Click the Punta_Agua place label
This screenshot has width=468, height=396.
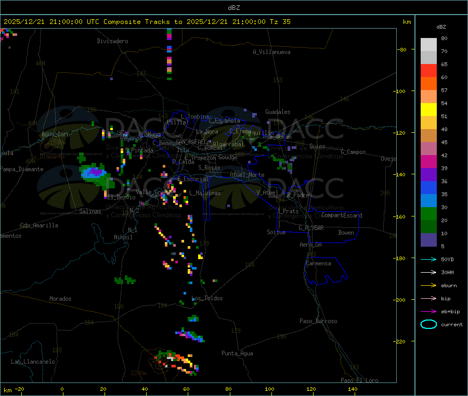(x=237, y=353)
